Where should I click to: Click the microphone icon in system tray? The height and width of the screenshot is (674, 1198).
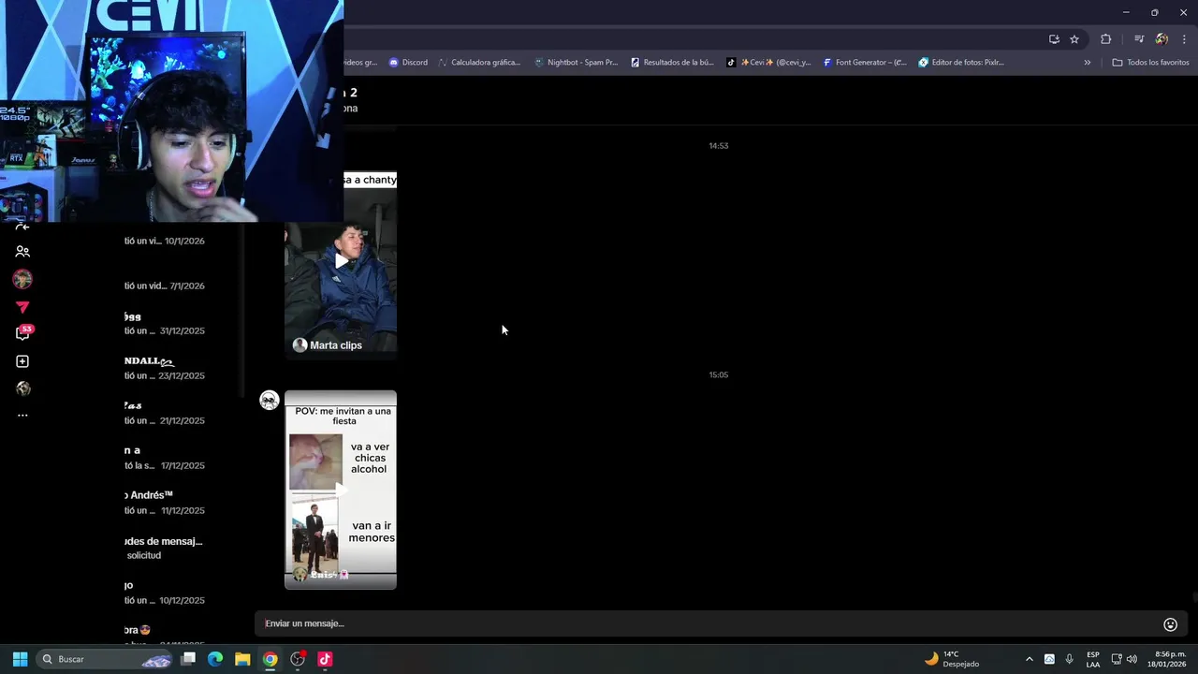point(1069,659)
